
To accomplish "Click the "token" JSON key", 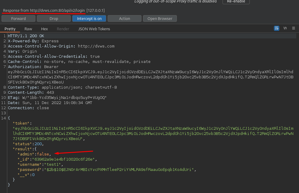I will 21,123.
